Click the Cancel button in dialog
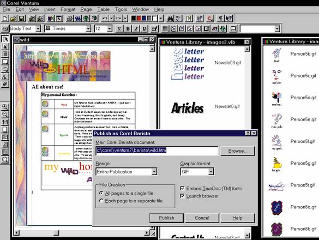 click(x=202, y=218)
